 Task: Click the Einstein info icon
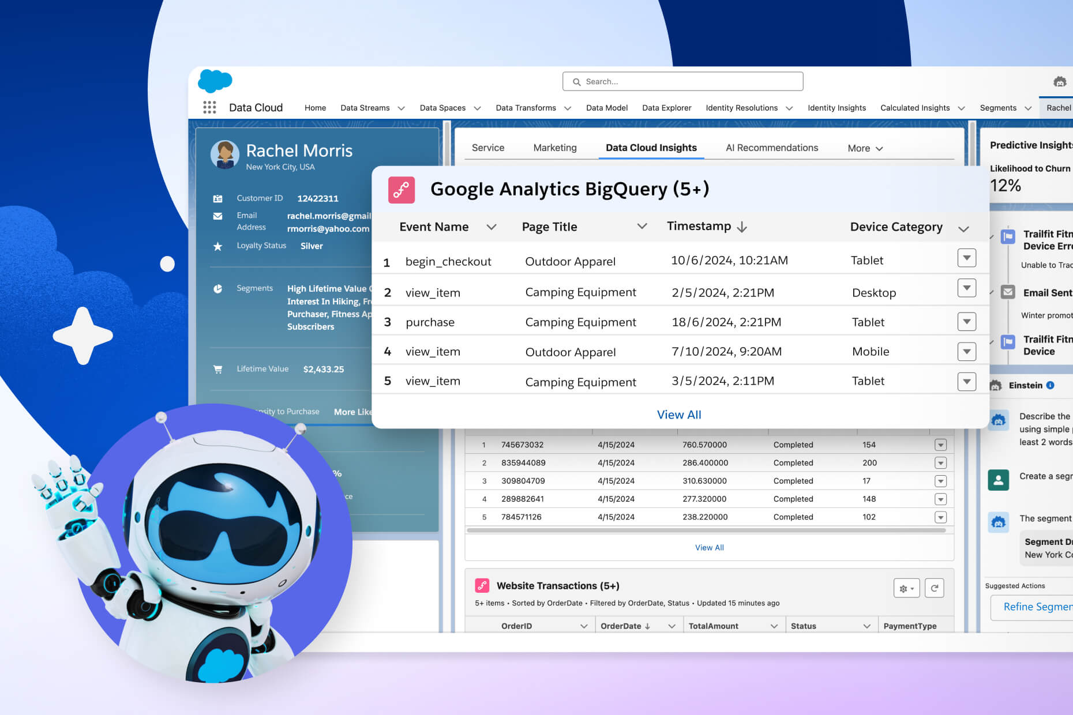[1050, 385]
